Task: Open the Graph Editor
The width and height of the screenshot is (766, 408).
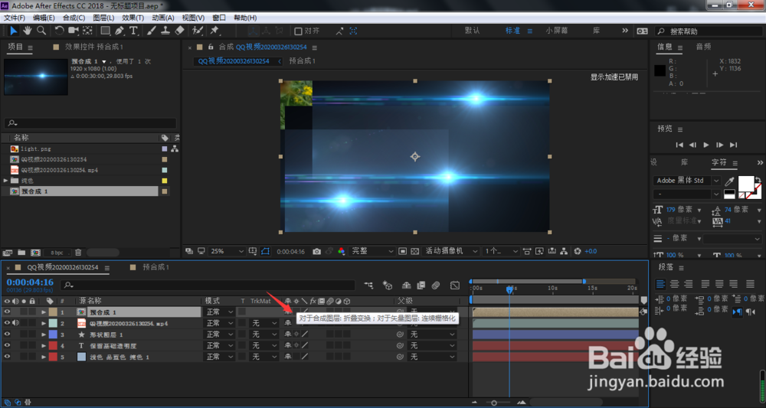Action: pyautogui.click(x=455, y=285)
